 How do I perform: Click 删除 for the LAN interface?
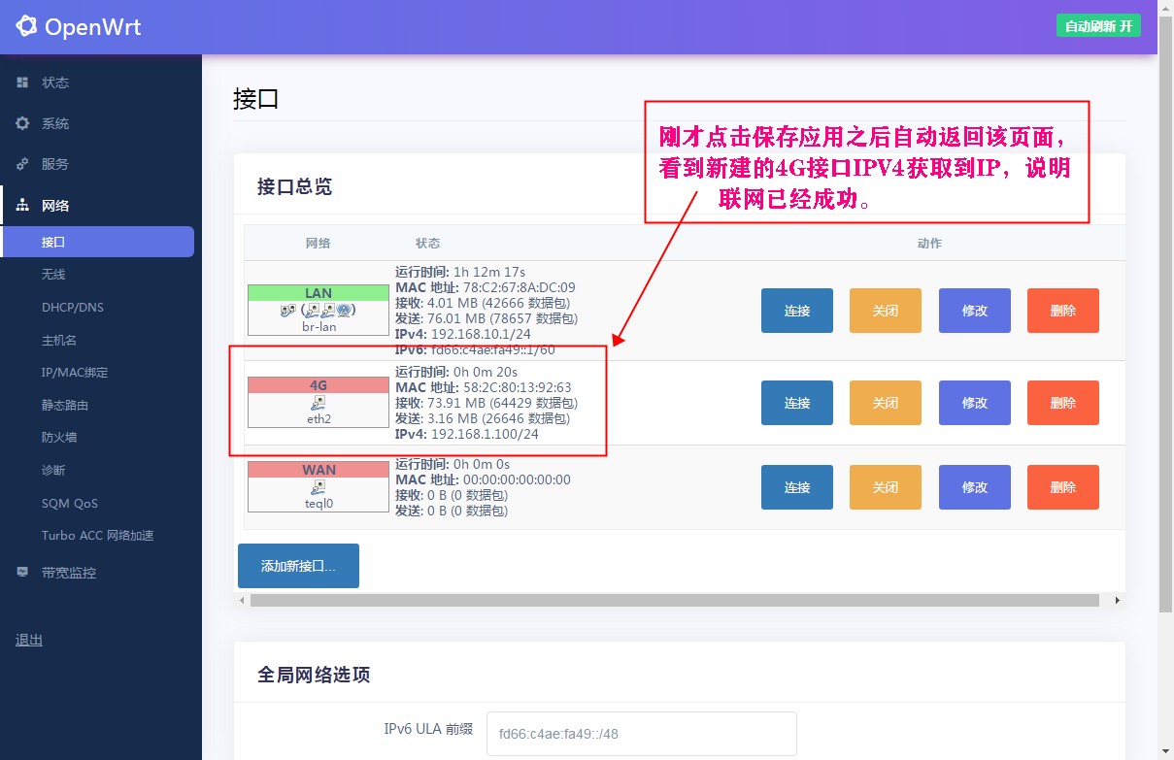click(1063, 311)
